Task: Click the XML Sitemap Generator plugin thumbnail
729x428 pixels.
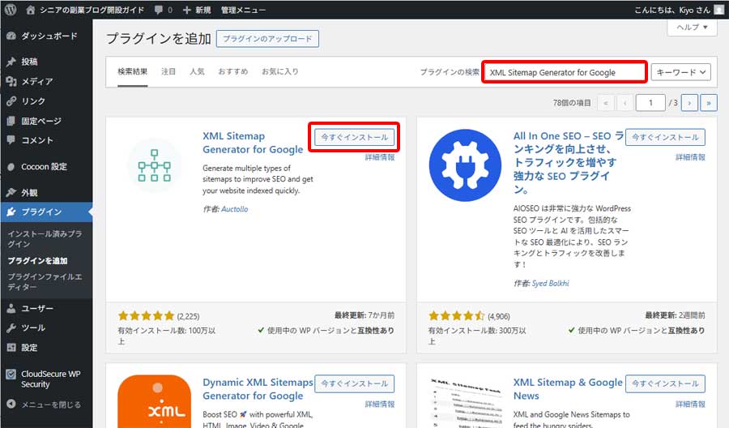Action: pyautogui.click(x=154, y=165)
